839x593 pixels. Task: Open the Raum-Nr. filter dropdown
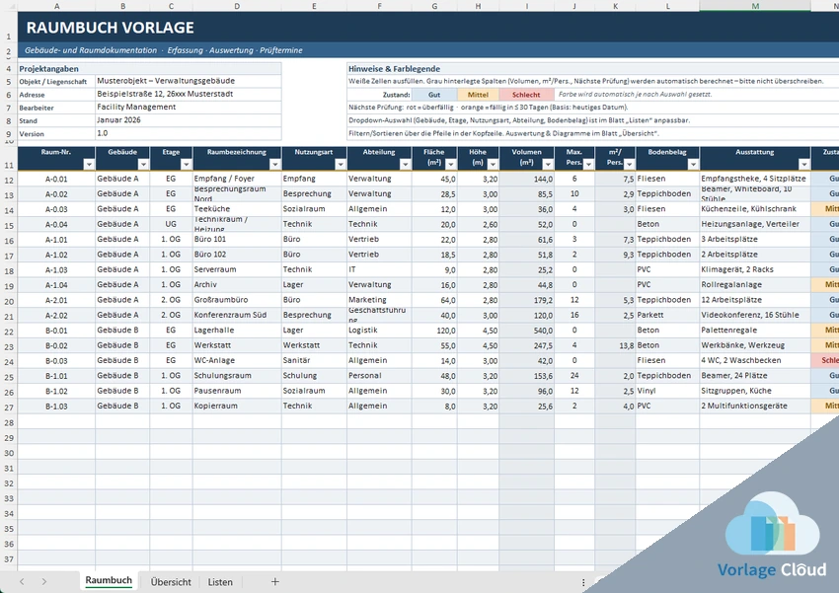coord(89,164)
